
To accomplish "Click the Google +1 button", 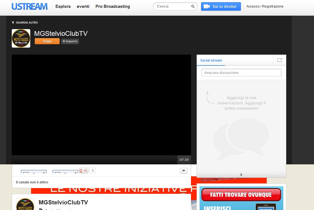I will pyautogui.click(x=84, y=171).
